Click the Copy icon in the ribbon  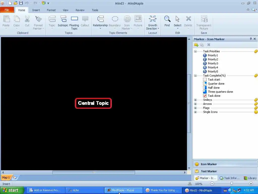tap(17, 19)
